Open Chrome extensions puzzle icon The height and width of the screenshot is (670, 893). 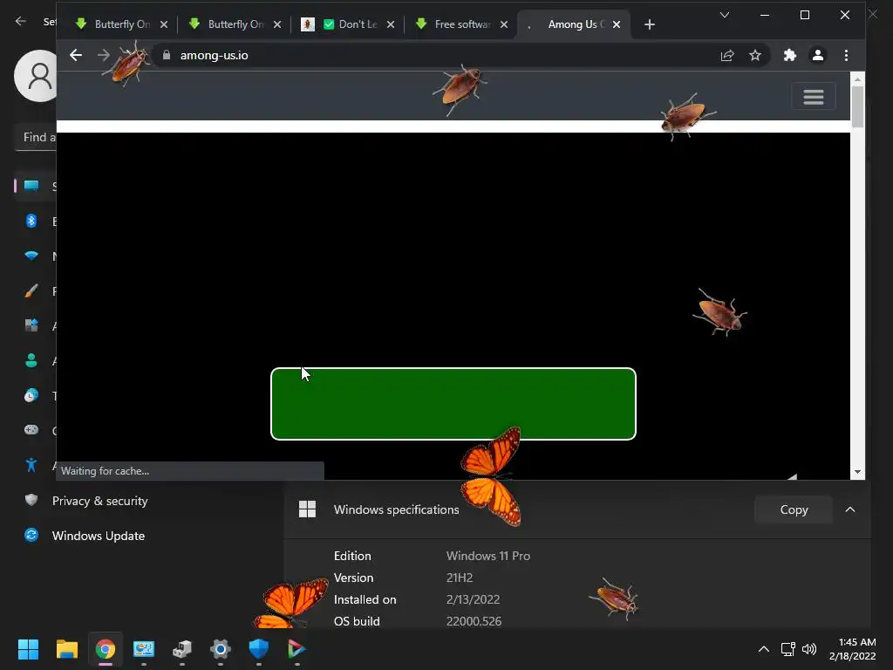pos(790,55)
